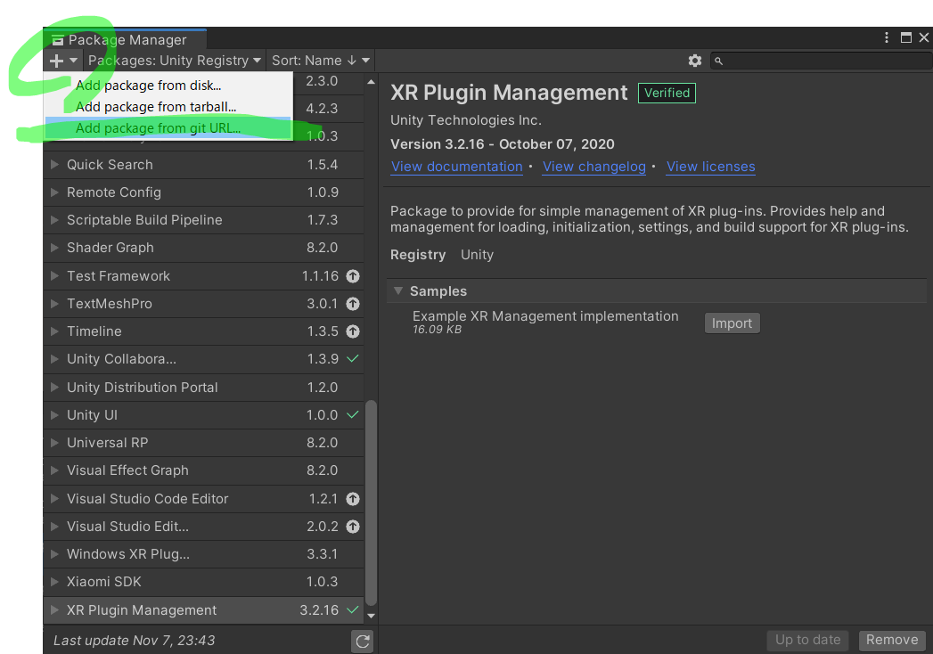Click update arrow for Visual Studio Code Editor
Screen dimensions: 933x654
[353, 499]
